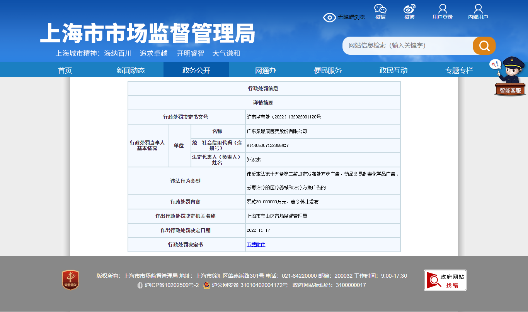This screenshot has height=312, width=528.
Task: Open the 新闻动态 news menu
Action: click(131, 70)
